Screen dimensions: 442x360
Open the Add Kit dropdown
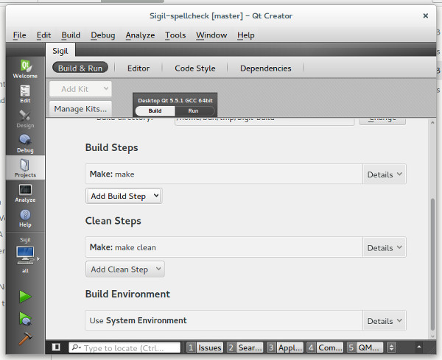point(80,89)
